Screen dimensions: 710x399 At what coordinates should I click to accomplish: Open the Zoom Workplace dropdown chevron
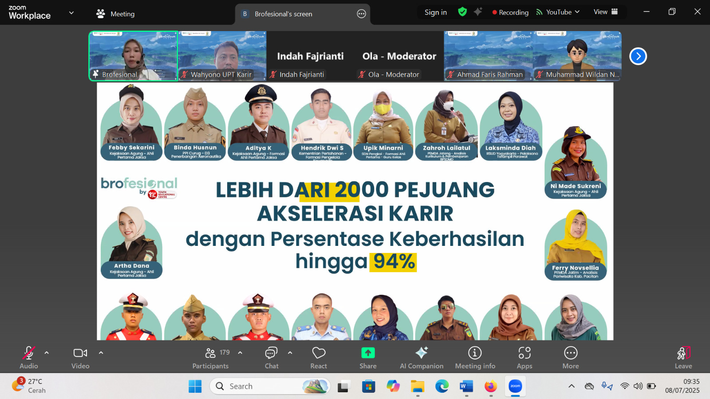click(x=71, y=13)
